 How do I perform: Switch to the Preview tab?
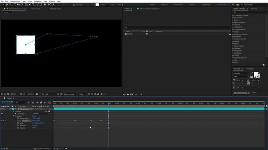254,9
